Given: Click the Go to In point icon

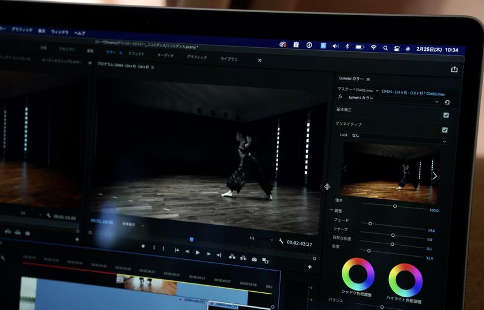Looking at the screenshot, I should pos(176,250).
